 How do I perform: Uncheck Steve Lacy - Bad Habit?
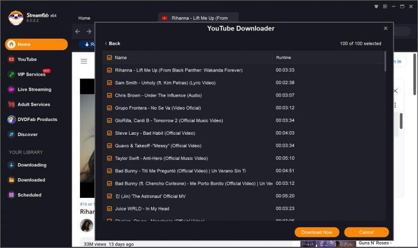(x=109, y=133)
